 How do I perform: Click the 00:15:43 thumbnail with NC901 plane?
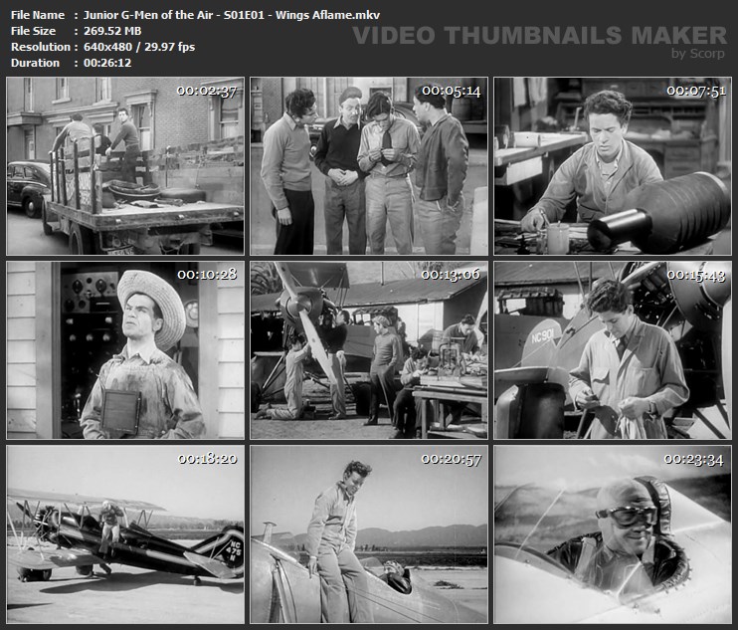[613, 350]
